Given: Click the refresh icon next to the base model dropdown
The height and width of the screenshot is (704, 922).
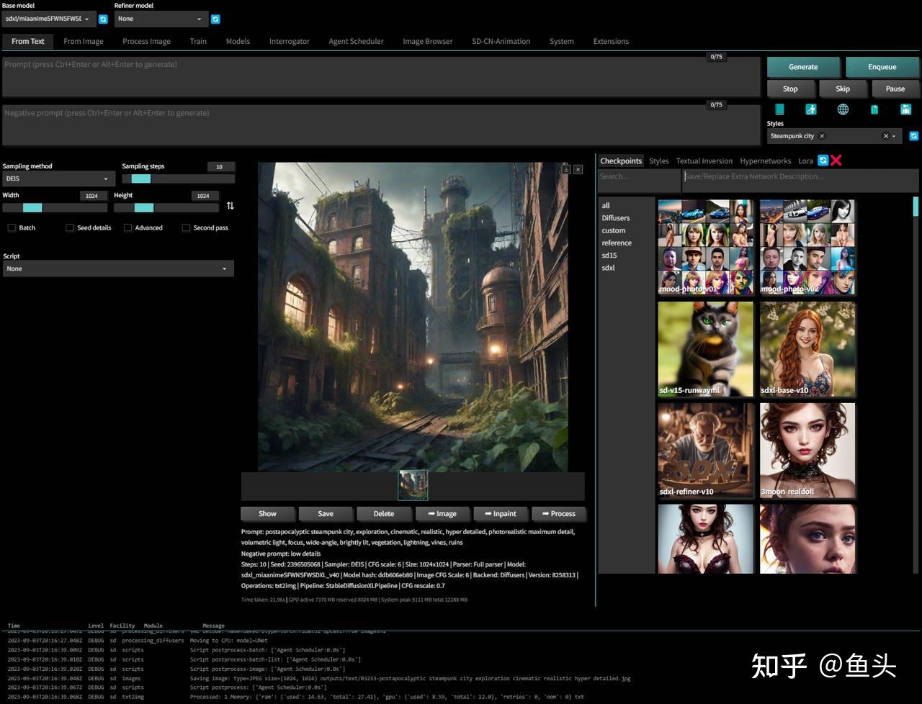Looking at the screenshot, I should pos(102,19).
